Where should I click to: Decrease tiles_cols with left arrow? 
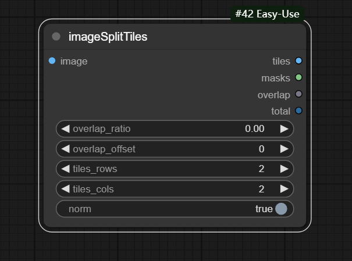pyautogui.click(x=65, y=189)
